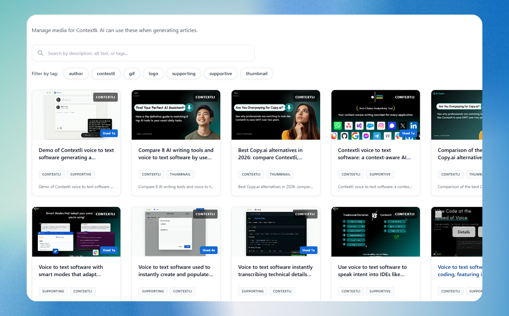Click CONTEXTLI chip under create and populate card
The image size is (509, 316).
click(182, 291)
